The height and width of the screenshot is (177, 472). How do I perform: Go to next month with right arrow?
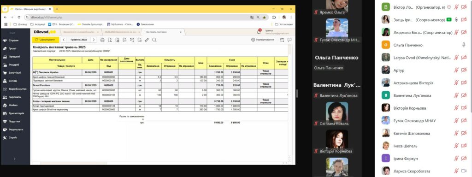[94, 40]
